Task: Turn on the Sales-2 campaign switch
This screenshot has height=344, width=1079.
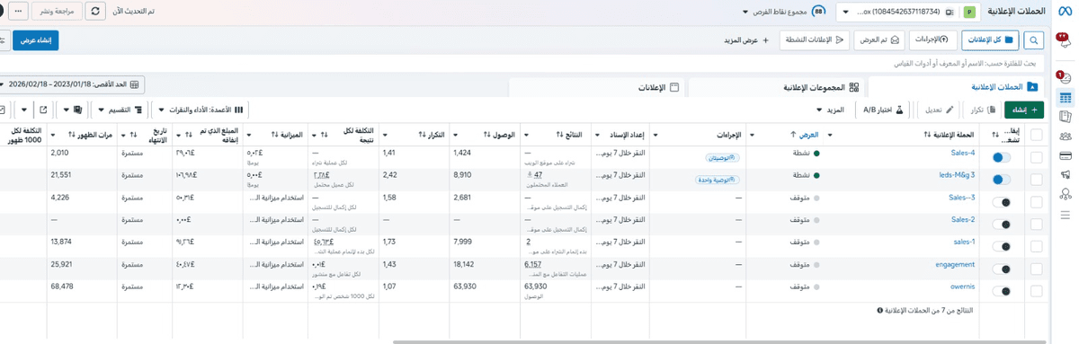Action: (x=1001, y=224)
